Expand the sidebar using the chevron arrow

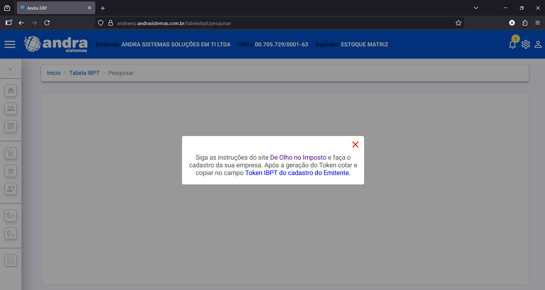(x=10, y=69)
